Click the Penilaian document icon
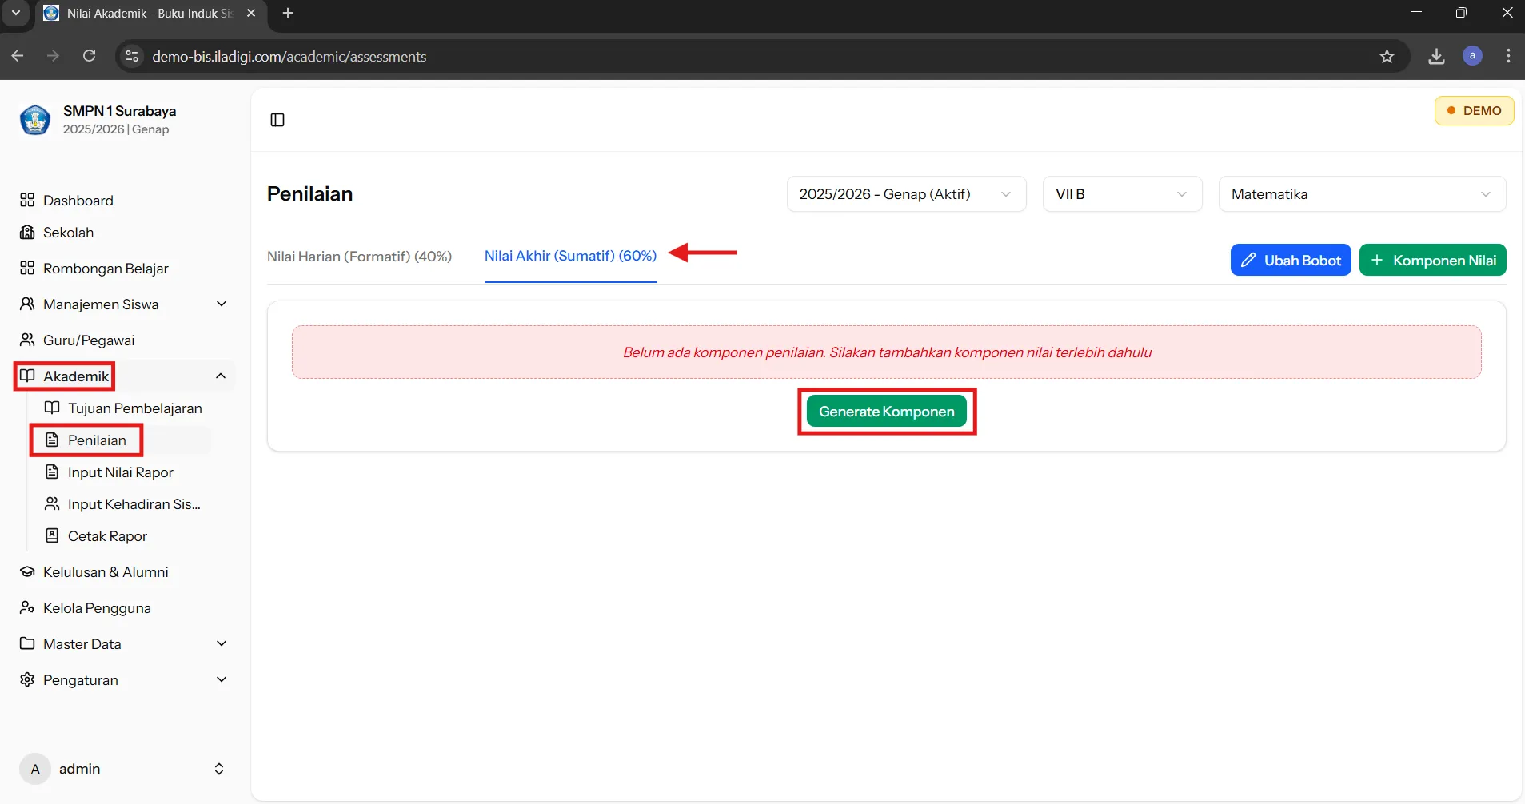 pyautogui.click(x=52, y=440)
